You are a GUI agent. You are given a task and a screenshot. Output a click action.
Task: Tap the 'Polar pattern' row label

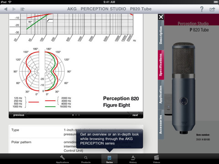point(21,142)
